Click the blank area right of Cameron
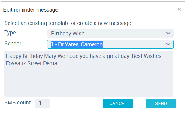Screen dimensions: 187x113 coord(133,44)
